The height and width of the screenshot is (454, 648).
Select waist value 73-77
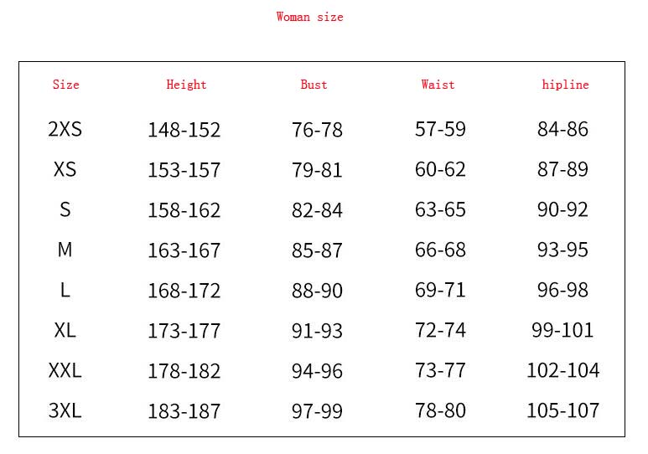pyautogui.click(x=440, y=370)
